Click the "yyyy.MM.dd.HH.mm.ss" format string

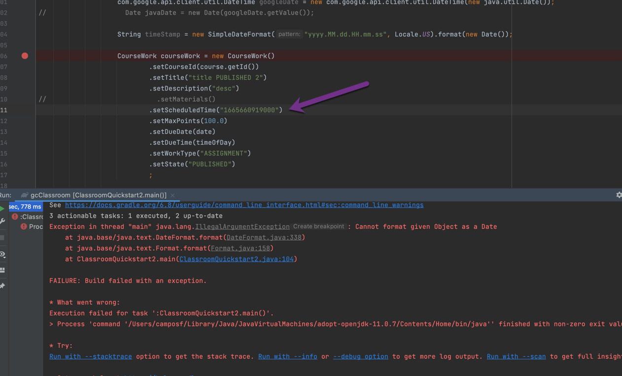tap(346, 34)
